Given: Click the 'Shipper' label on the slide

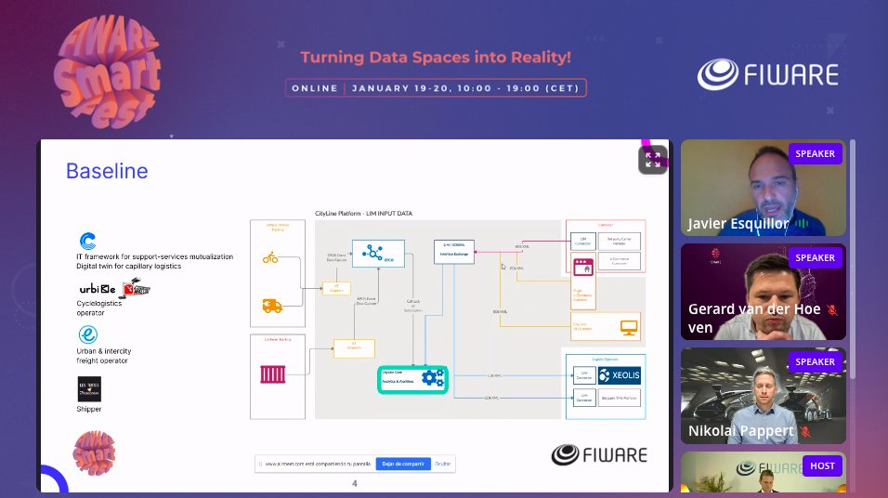Looking at the screenshot, I should [89, 409].
